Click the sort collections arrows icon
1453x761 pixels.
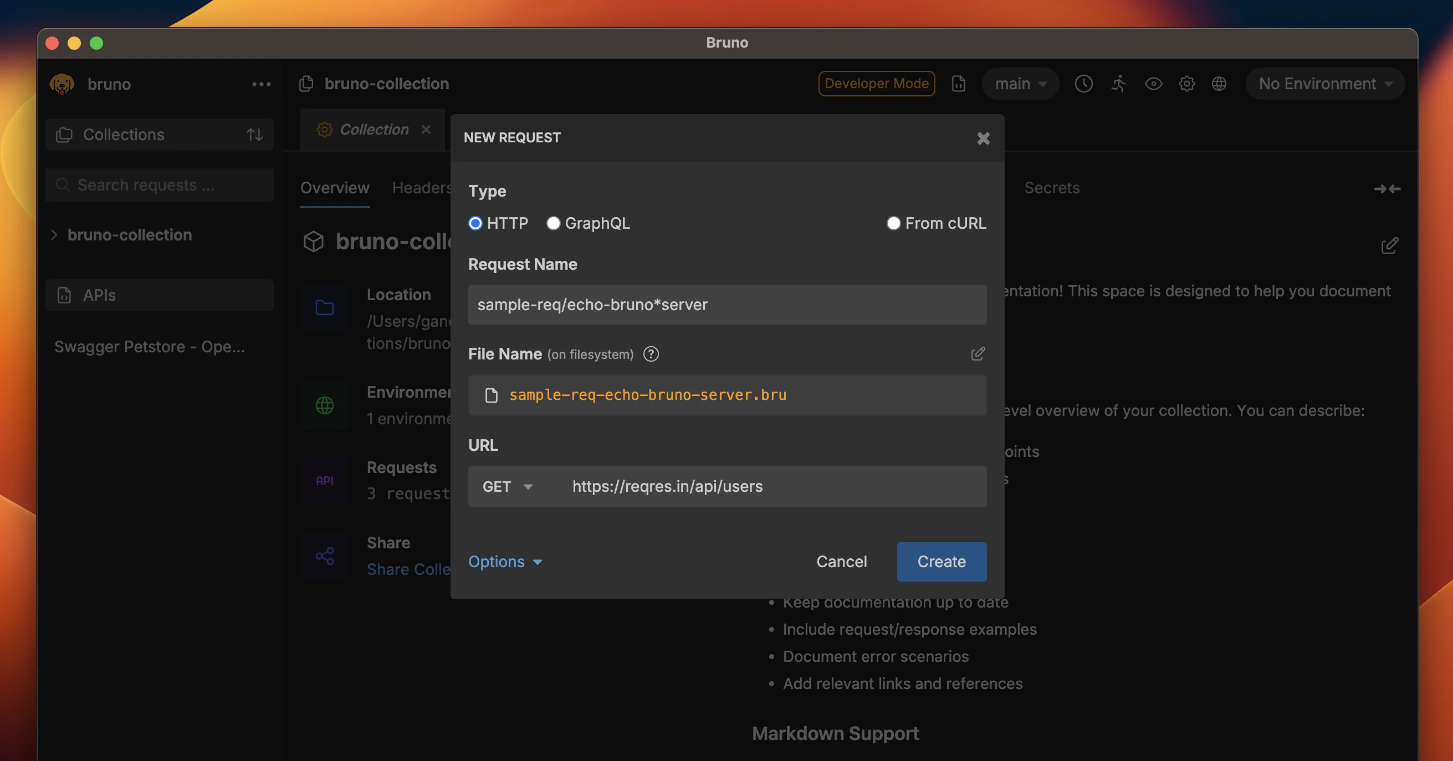[255, 135]
